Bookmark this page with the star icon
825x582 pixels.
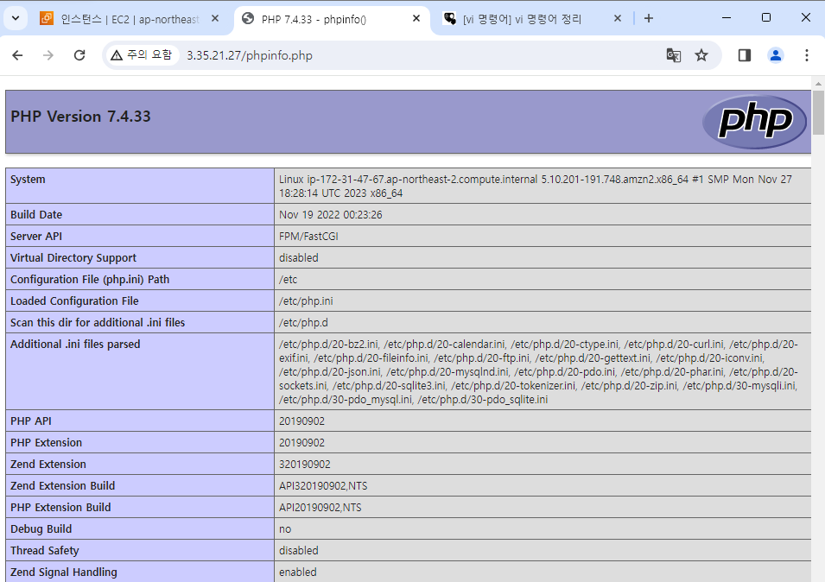[701, 55]
